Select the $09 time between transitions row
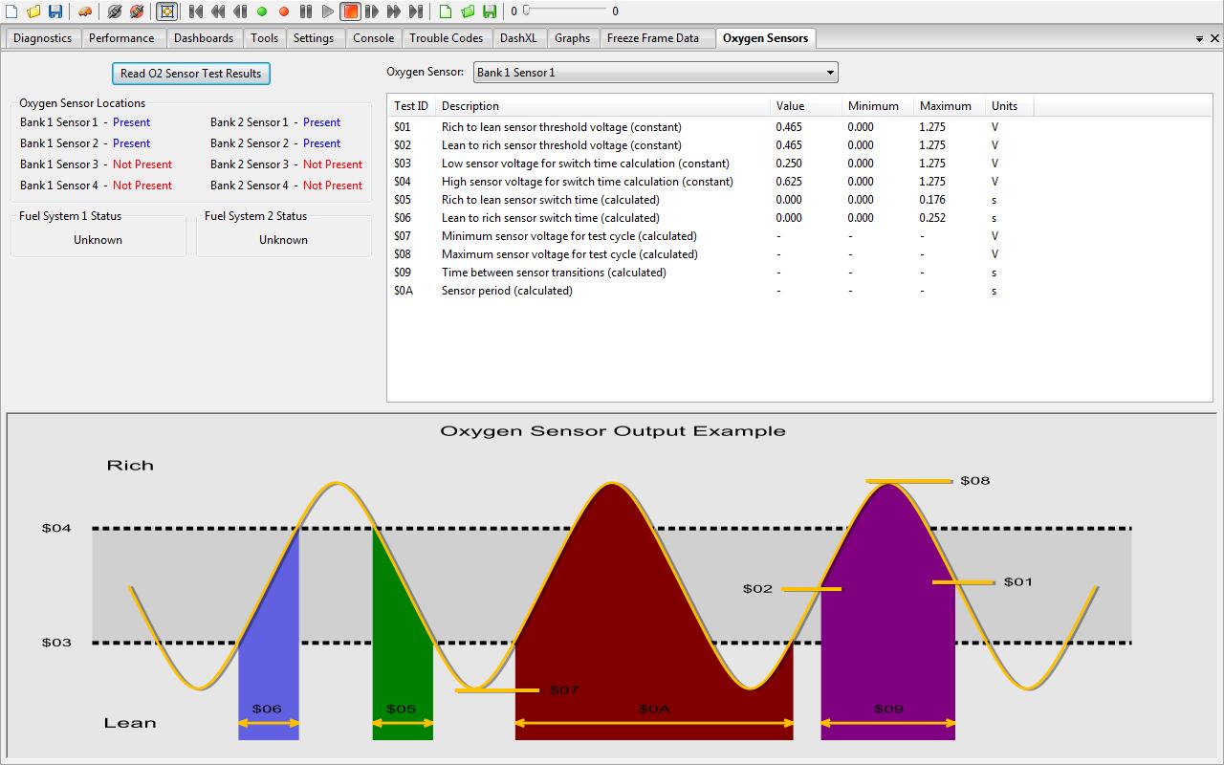 coord(799,273)
